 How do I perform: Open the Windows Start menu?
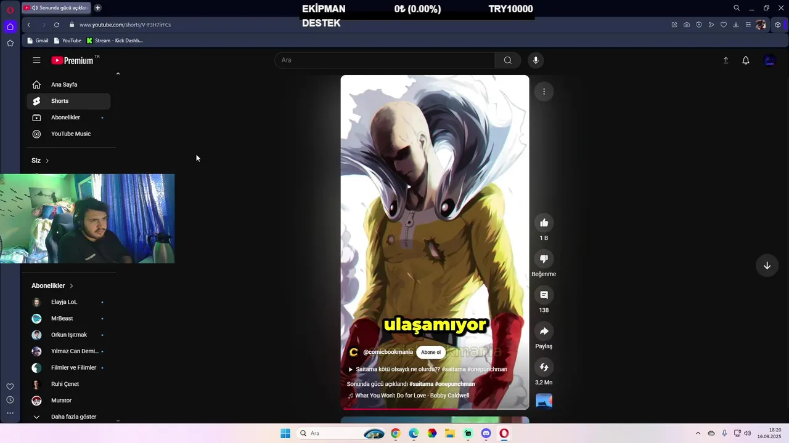click(x=285, y=433)
